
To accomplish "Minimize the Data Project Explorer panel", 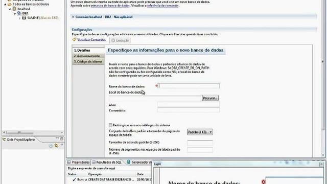I will pos(57,139).
